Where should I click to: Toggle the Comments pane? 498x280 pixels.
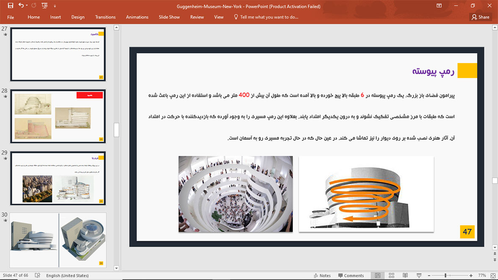[351, 275]
